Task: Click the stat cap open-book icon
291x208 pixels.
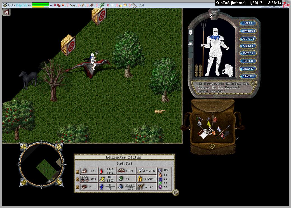Action: [121, 171]
